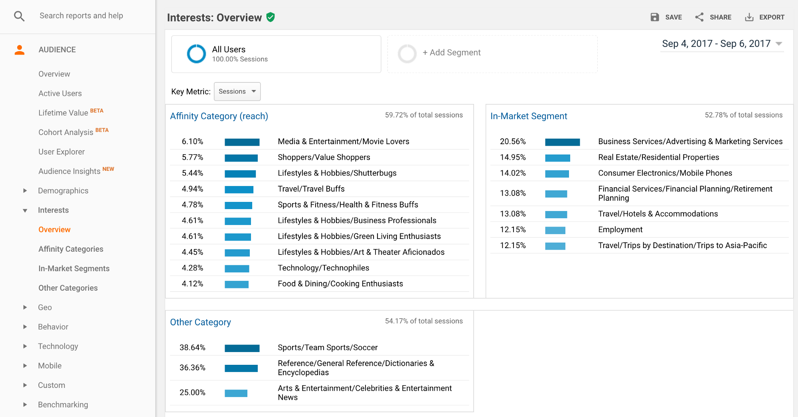Screen dimensions: 798x417
Task: Click Lifestyles & Hobbies/Green Living Enthusiasts
Action: tap(359, 237)
